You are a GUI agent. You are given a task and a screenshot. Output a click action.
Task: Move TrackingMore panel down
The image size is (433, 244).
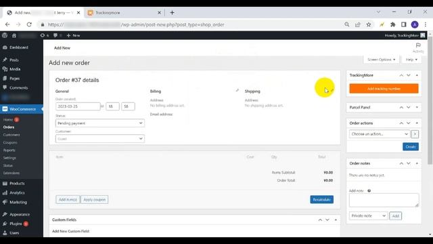click(x=409, y=75)
